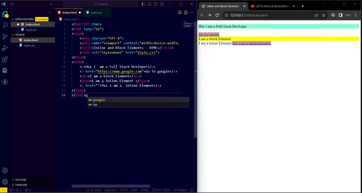Go forward in the browser
This screenshot has width=362, height=193.
click(209, 15)
